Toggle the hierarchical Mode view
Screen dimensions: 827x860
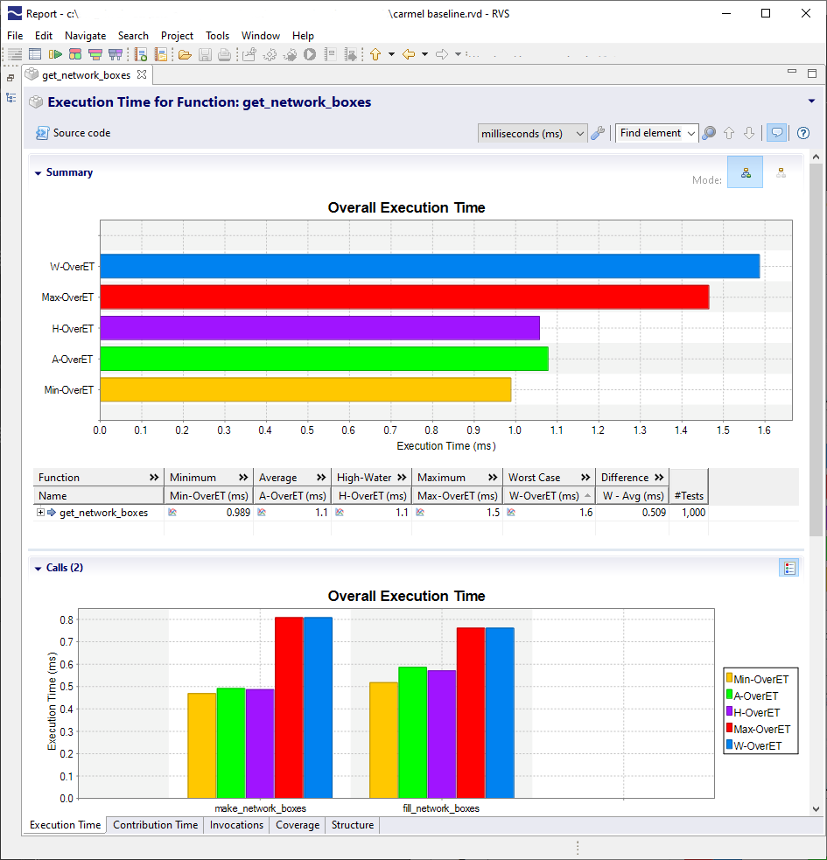coord(745,172)
